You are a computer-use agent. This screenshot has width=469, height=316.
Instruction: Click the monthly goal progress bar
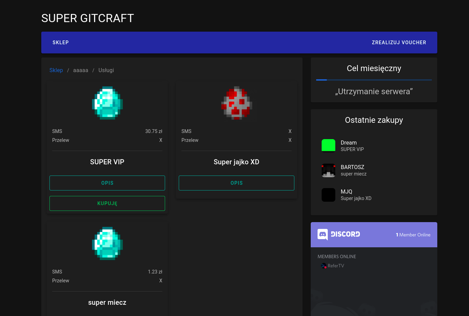click(374, 80)
